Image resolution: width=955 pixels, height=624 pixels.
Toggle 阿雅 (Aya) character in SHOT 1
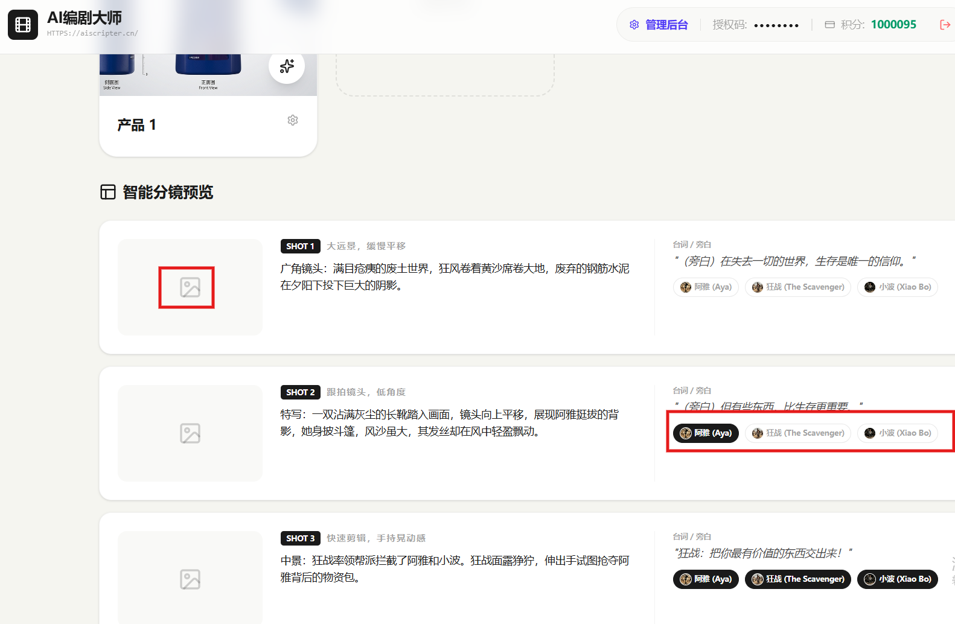click(706, 287)
